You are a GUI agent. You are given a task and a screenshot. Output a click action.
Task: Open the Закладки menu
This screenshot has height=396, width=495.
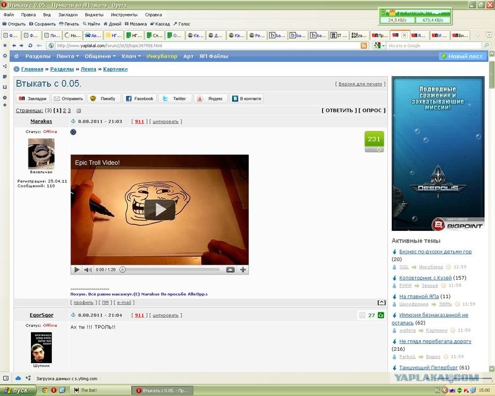[68, 14]
